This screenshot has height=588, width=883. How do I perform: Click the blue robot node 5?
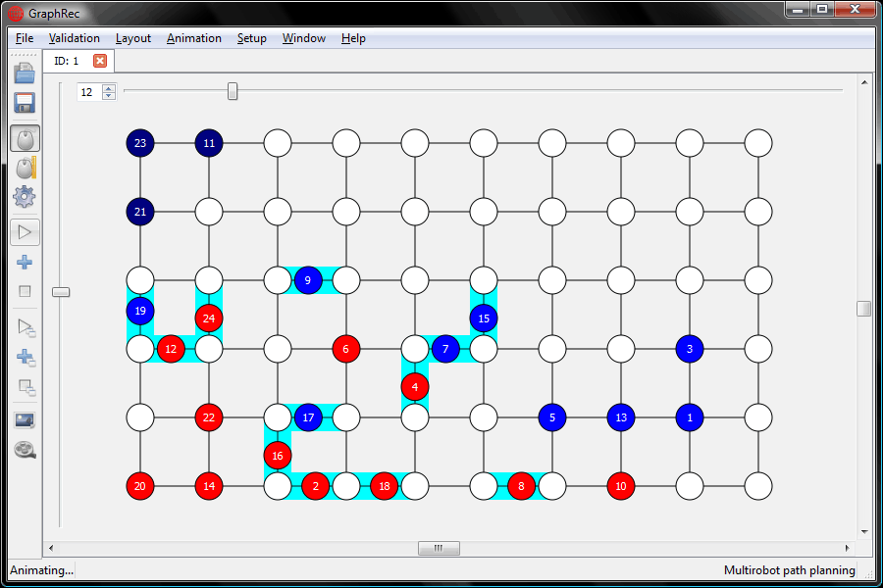point(551,417)
